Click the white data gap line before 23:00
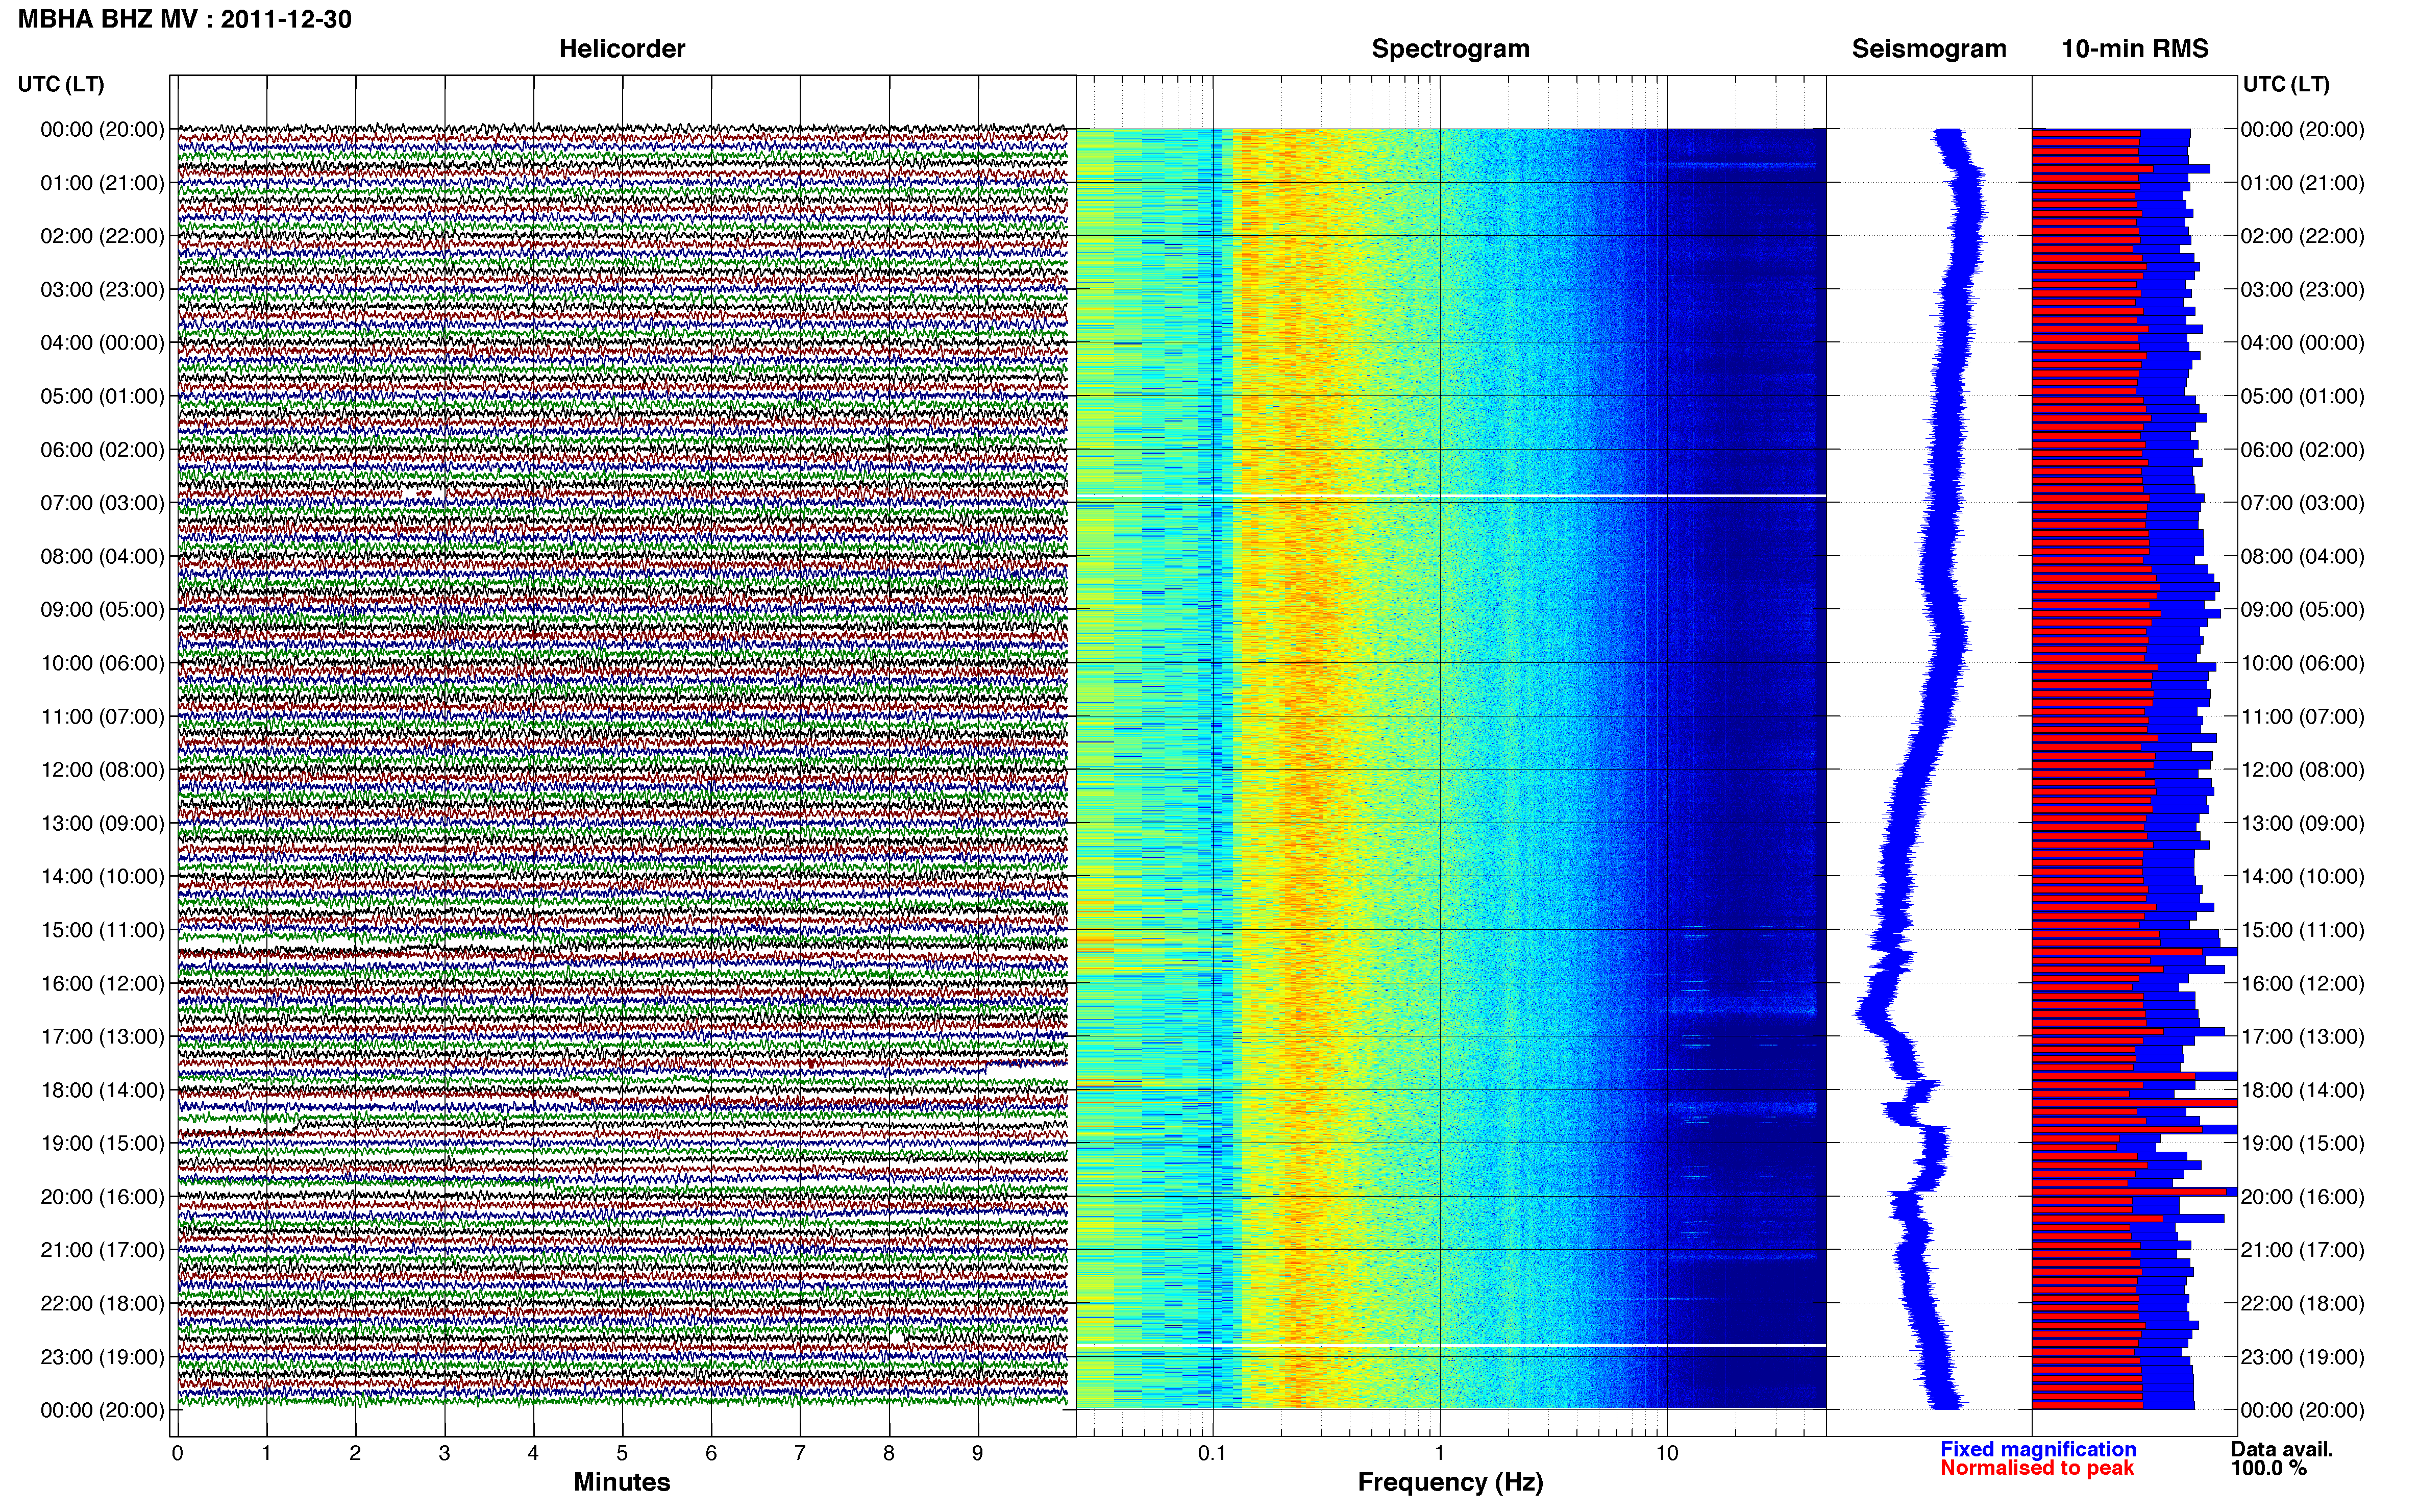Image resolution: width=2419 pixels, height=1512 pixels. pos(1451,1346)
